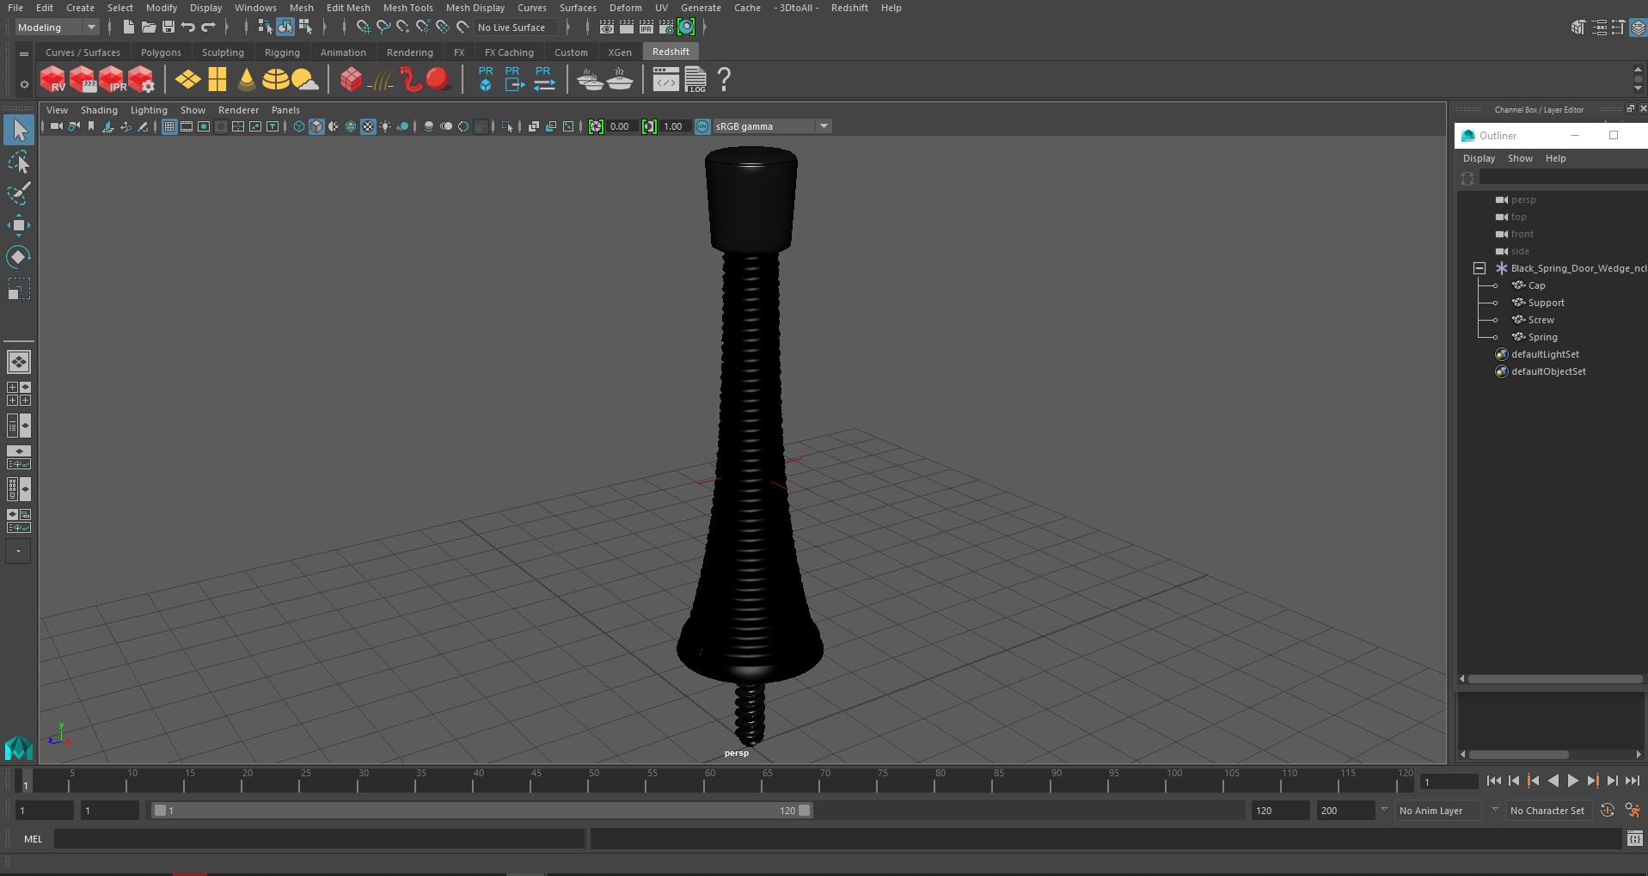Screen dimensions: 1648x876
Task: Activate the Move tool
Action: pyautogui.click(x=19, y=225)
